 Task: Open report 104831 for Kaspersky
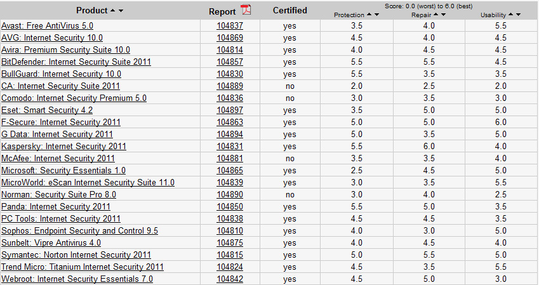(230, 146)
